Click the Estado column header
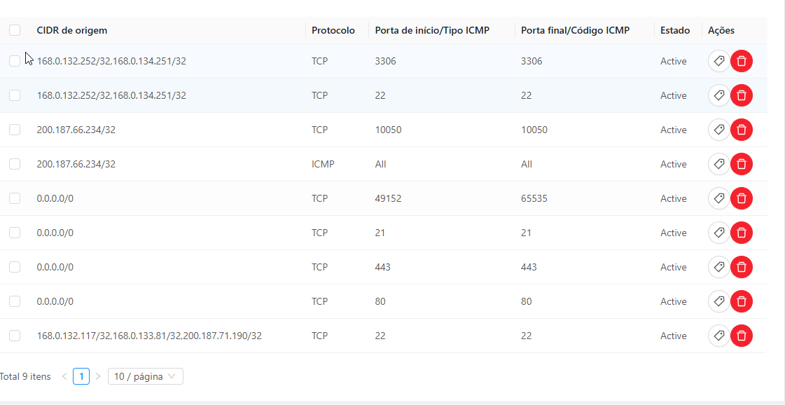785x405 pixels. coord(675,30)
